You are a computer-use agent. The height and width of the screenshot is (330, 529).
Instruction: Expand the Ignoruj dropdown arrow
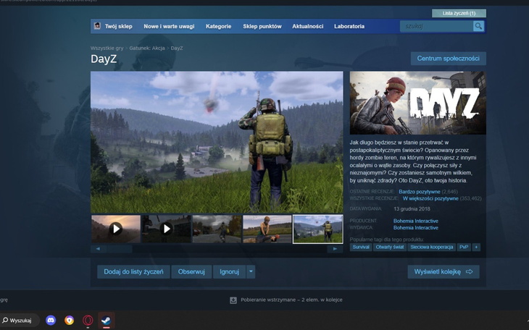point(251,271)
